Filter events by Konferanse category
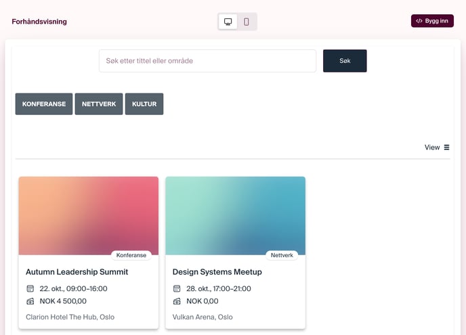466x335 pixels. tap(44, 104)
